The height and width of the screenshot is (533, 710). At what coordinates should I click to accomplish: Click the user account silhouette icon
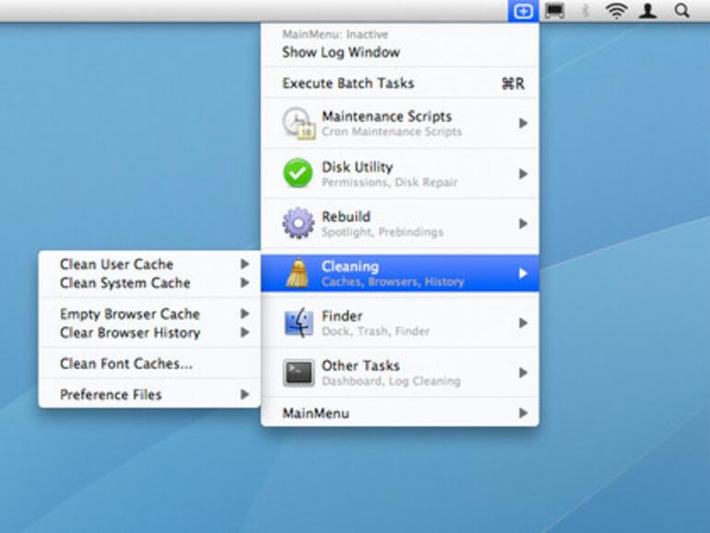648,11
